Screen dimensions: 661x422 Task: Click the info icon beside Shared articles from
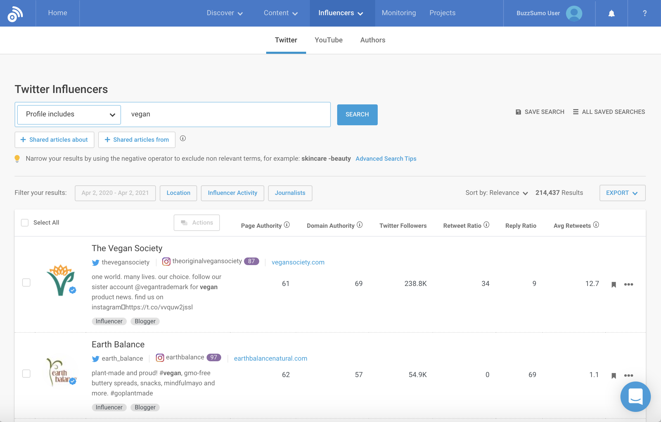pos(183,138)
